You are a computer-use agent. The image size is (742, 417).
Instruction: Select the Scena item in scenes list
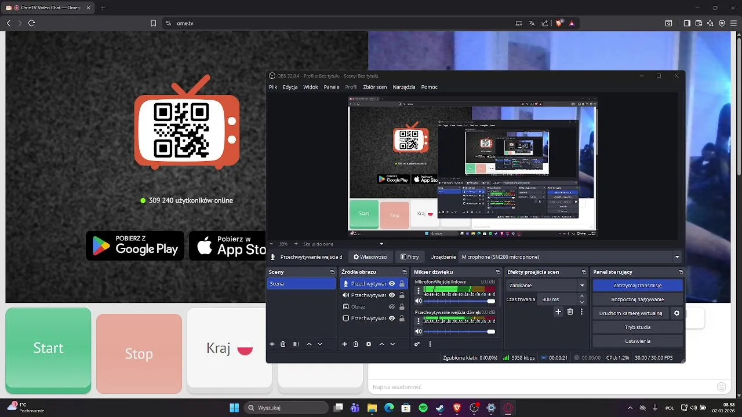[301, 284]
